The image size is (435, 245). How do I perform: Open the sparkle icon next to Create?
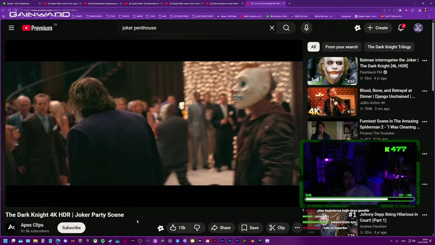357,28
